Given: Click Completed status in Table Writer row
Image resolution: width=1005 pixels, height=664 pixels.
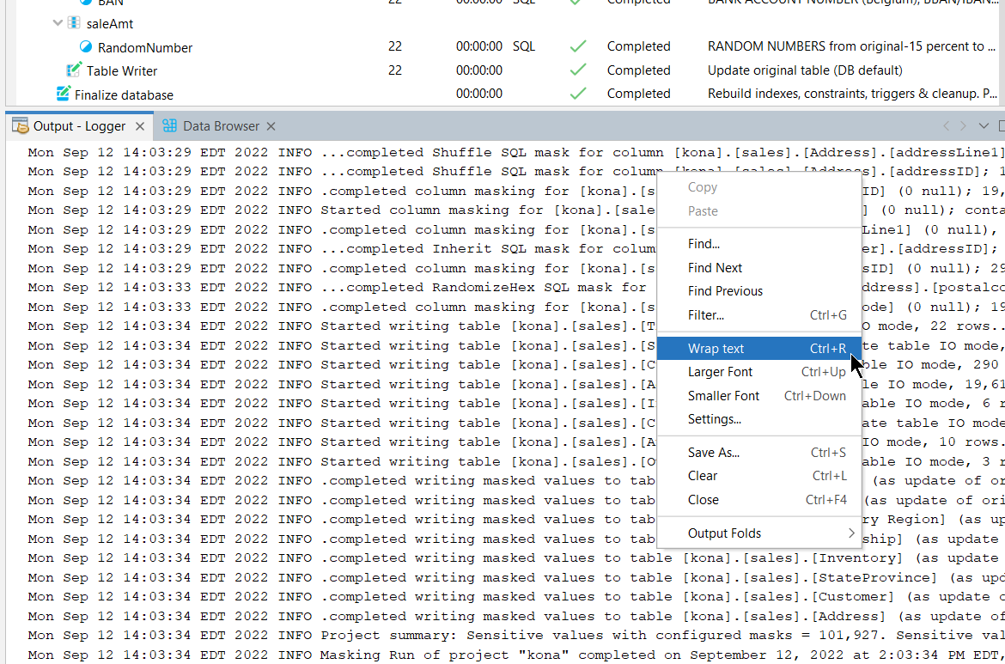Looking at the screenshot, I should pyautogui.click(x=638, y=70).
